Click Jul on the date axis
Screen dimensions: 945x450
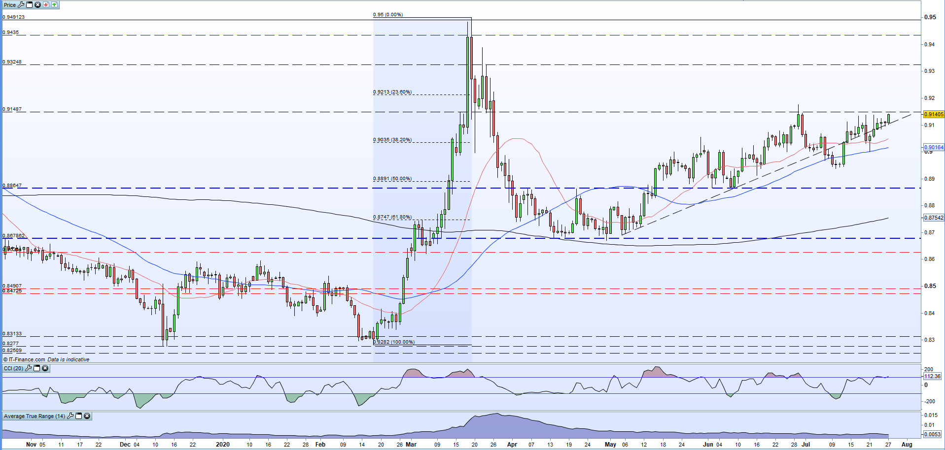pyautogui.click(x=806, y=445)
